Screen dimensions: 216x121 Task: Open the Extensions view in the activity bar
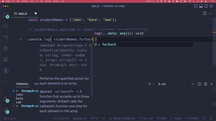5,59
